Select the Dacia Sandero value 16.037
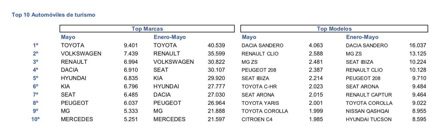This screenshot has height=133, width=445. click(x=418, y=45)
